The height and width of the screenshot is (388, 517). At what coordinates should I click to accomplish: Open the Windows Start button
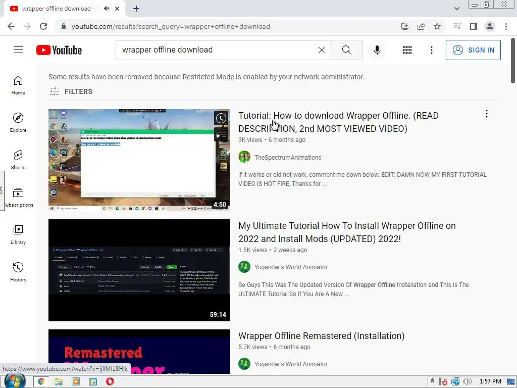coord(15,381)
